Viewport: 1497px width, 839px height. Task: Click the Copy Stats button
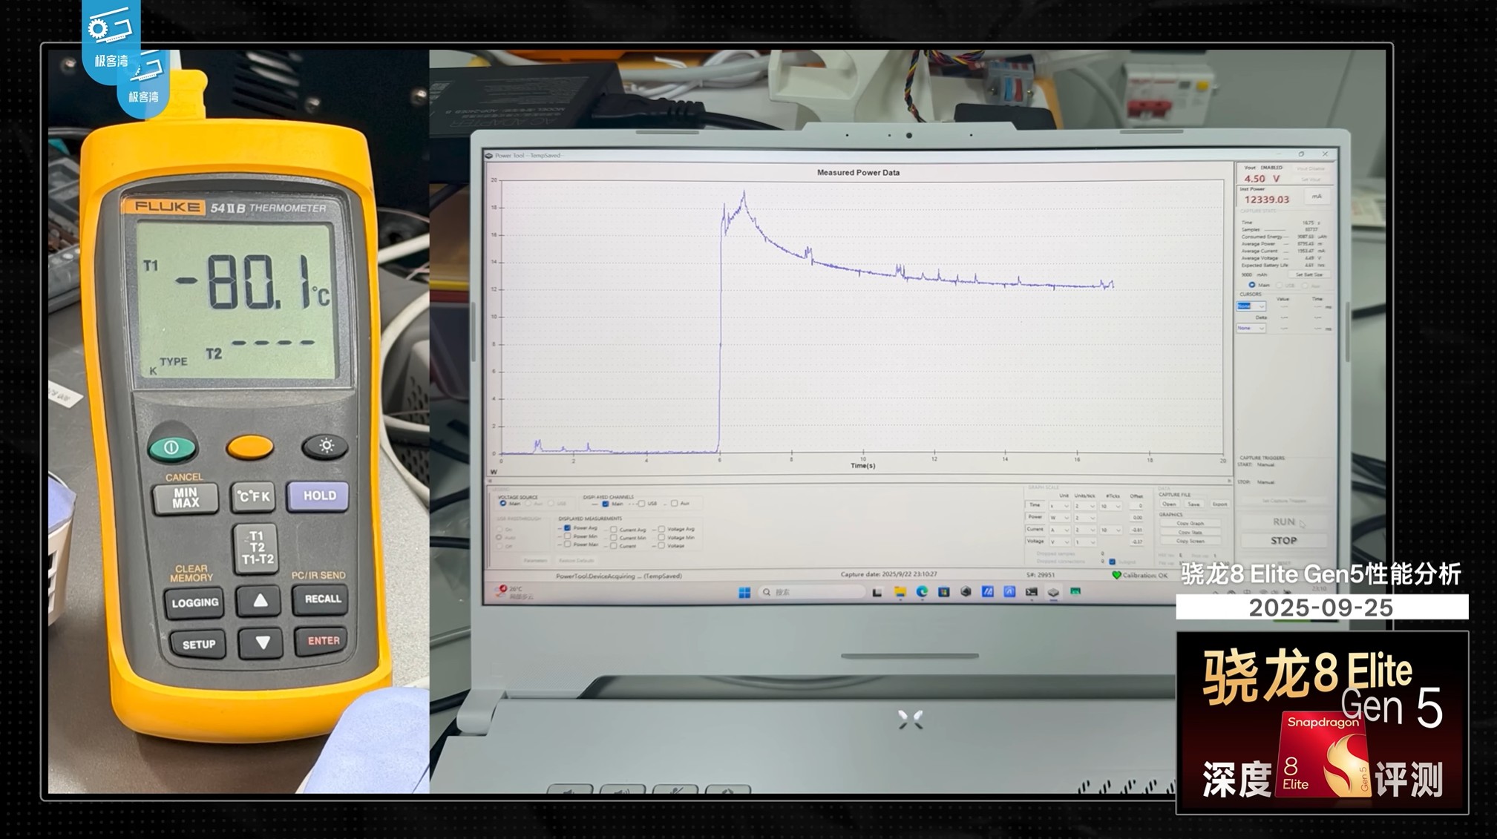point(1190,532)
